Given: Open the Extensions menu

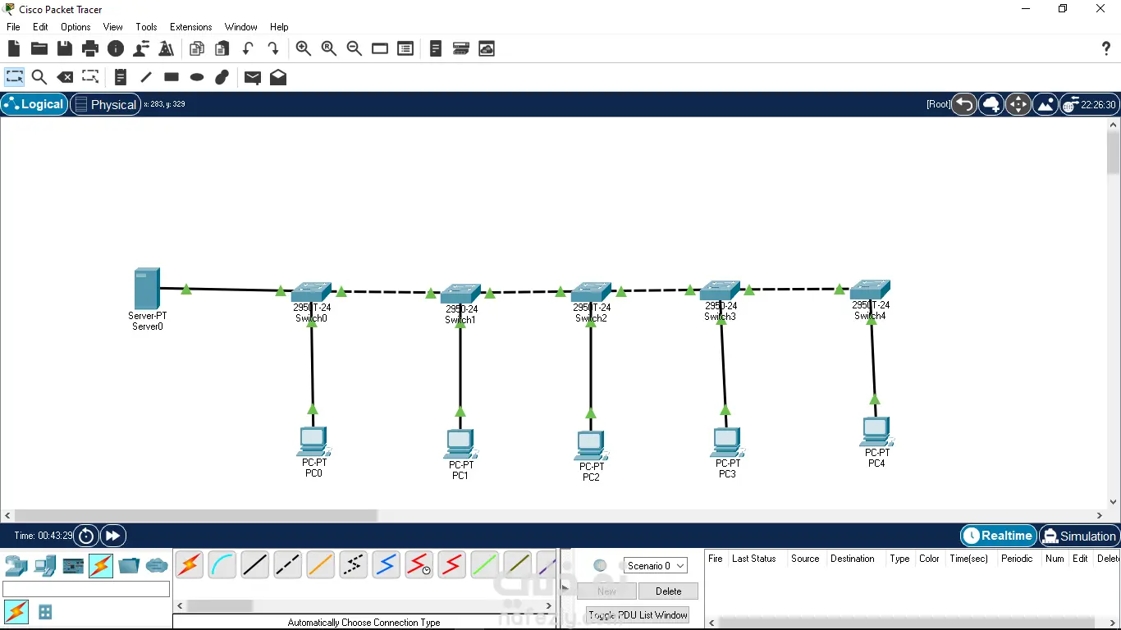Looking at the screenshot, I should coord(191,27).
